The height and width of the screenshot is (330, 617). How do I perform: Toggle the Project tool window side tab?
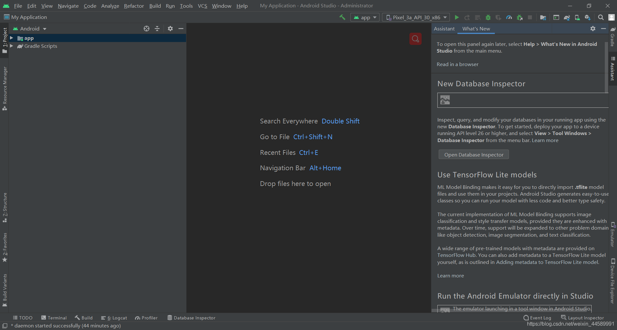point(4,40)
